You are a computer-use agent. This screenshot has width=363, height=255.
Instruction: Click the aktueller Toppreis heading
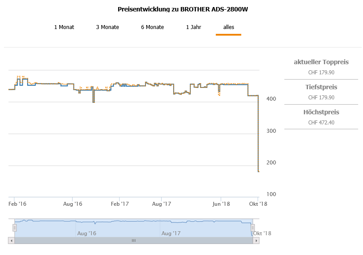(x=321, y=62)
